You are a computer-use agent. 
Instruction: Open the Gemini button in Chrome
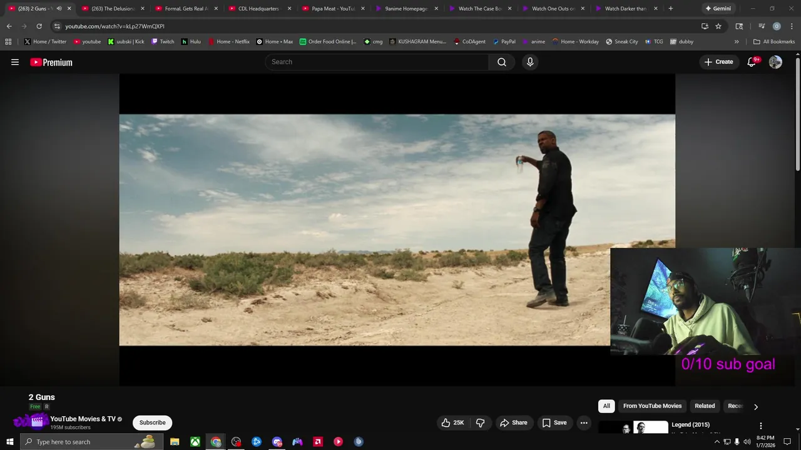point(717,9)
